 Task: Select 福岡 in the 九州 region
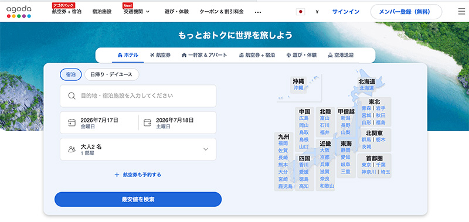click(283, 144)
